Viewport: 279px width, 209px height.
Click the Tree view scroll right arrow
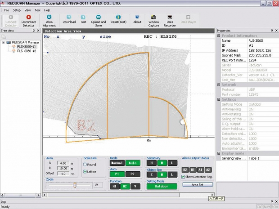coord(38,196)
